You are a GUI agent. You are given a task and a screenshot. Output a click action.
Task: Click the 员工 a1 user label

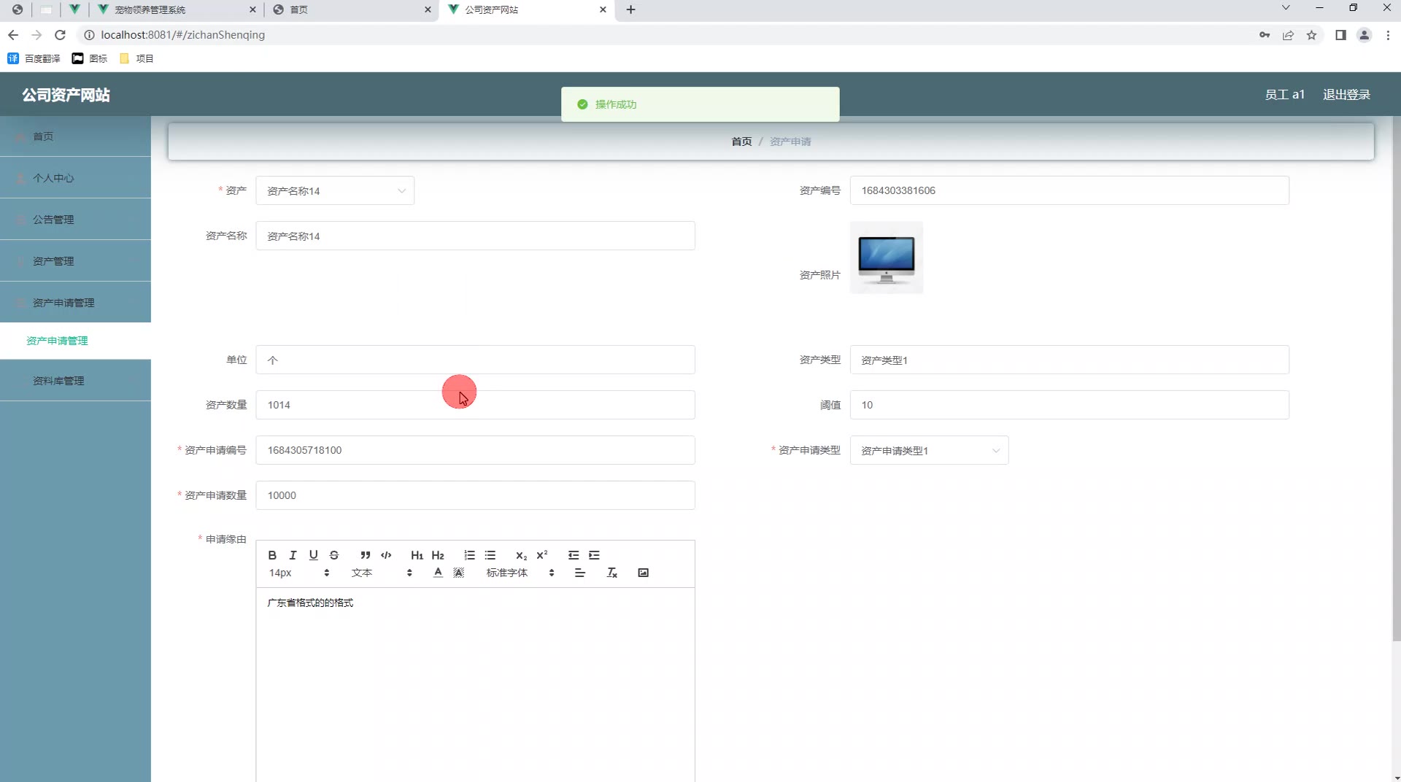[1284, 95]
